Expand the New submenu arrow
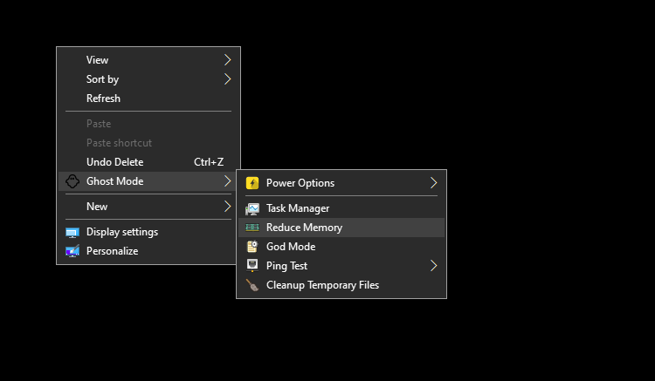 227,207
